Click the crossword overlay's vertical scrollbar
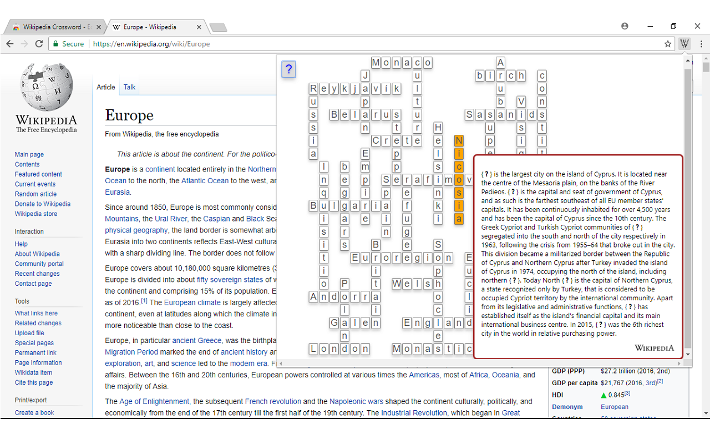This screenshot has width=710, height=444. tap(688, 211)
